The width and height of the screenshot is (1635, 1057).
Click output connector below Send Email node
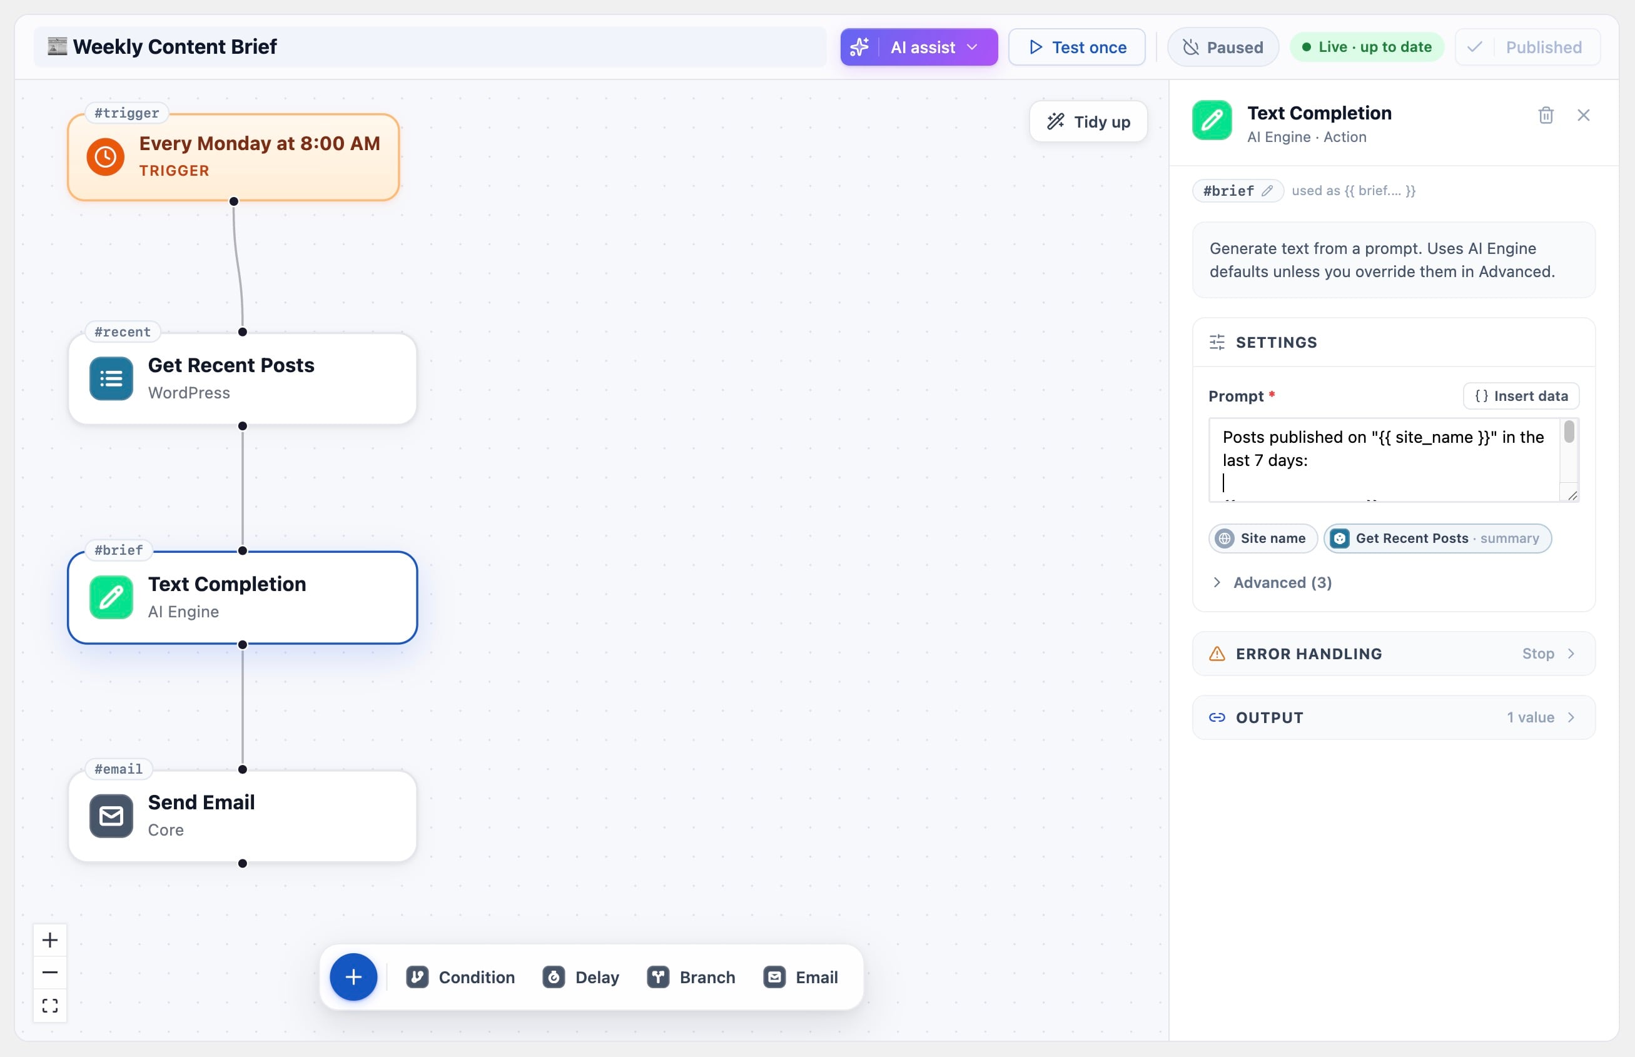(242, 864)
